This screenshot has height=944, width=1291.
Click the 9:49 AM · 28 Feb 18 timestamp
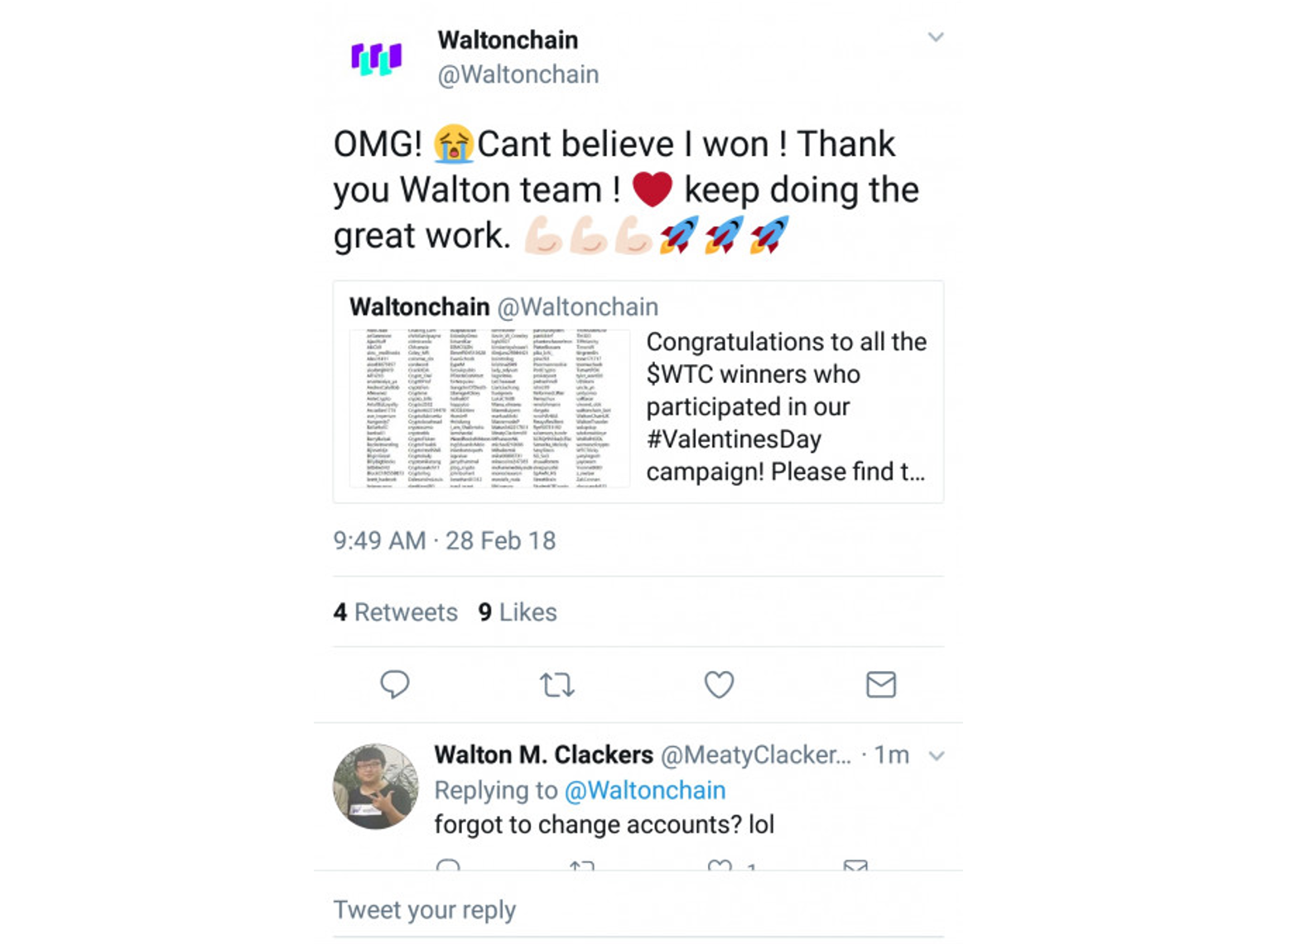[444, 540]
